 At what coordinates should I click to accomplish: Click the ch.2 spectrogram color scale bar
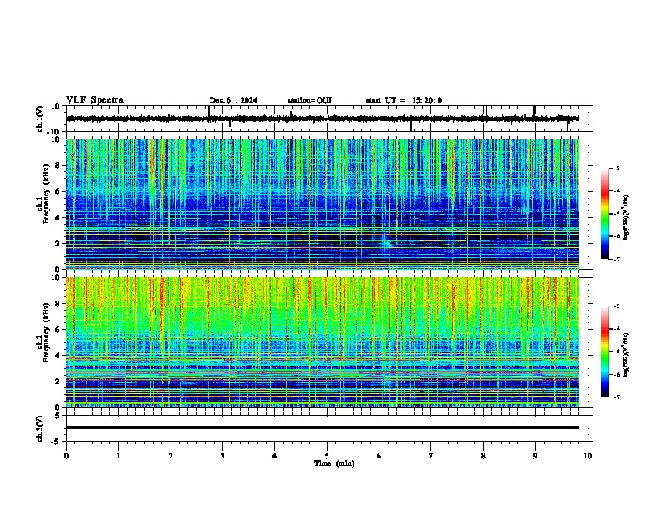(x=604, y=352)
